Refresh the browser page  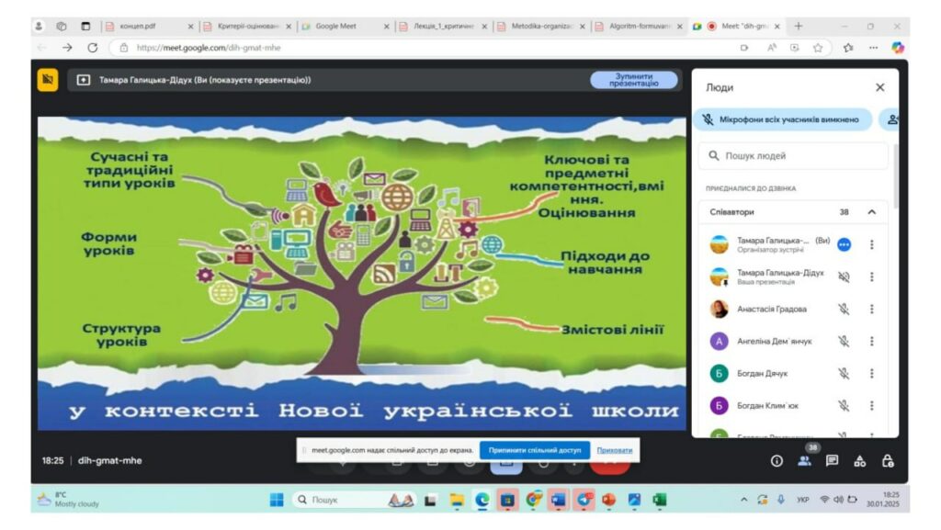coord(92,47)
